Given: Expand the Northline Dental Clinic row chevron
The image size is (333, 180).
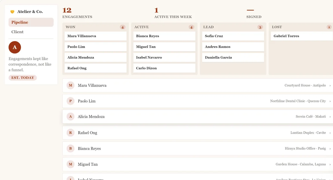Looking at the screenshot, I should 330,101.
